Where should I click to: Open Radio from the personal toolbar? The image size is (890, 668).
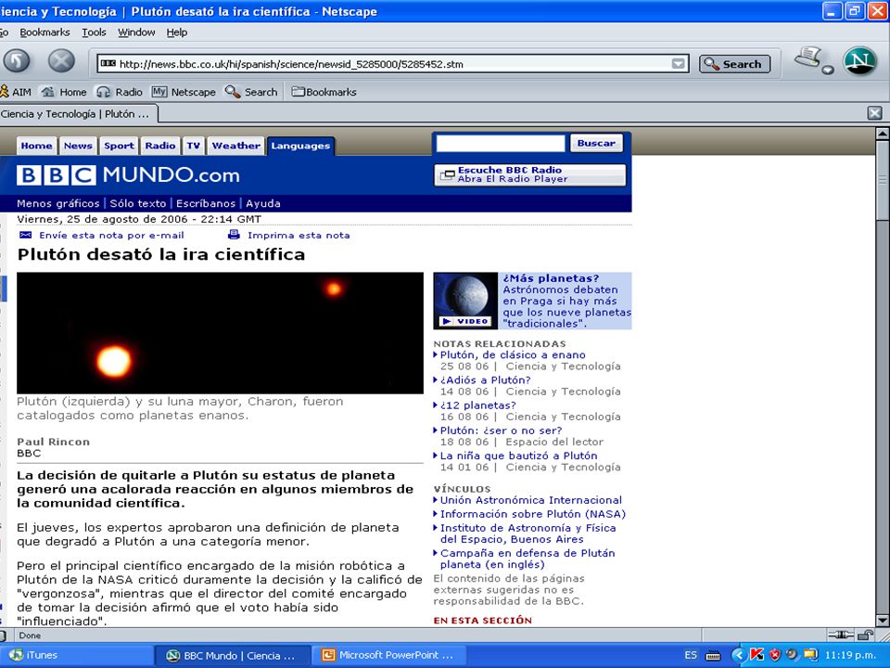point(120,92)
